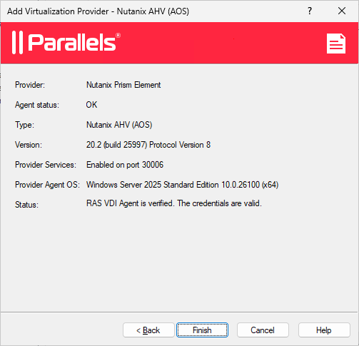The height and width of the screenshot is (346, 359).
Task: Close the Add Virtualization Provider dialog
Action: pyautogui.click(x=342, y=11)
